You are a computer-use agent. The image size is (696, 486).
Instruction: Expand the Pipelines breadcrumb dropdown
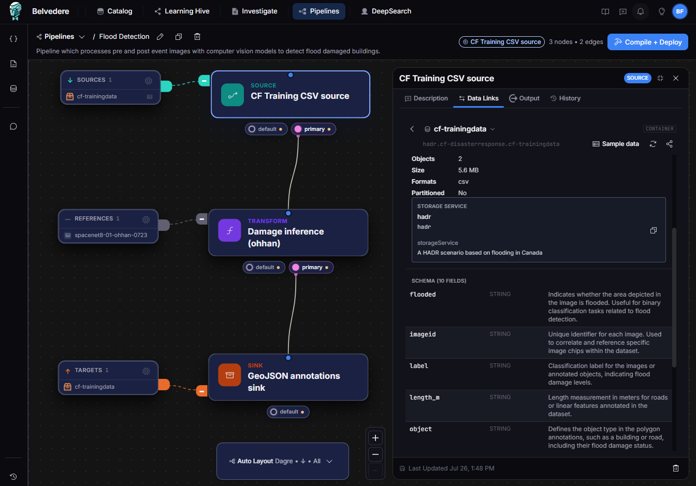coord(82,37)
